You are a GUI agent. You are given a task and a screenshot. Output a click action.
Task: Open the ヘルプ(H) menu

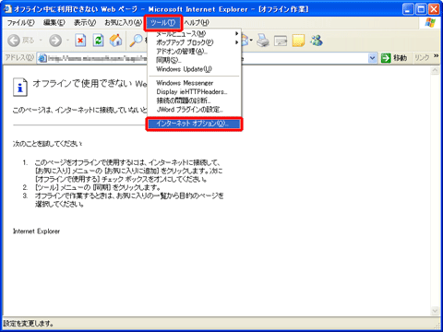click(x=197, y=23)
